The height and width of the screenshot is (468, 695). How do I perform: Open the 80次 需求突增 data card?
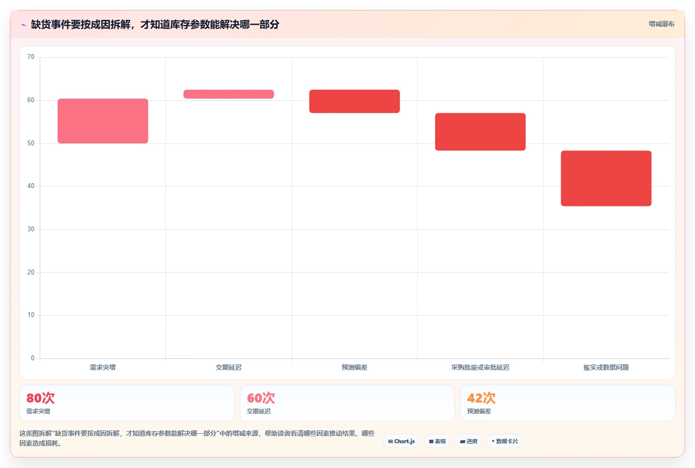(x=127, y=403)
